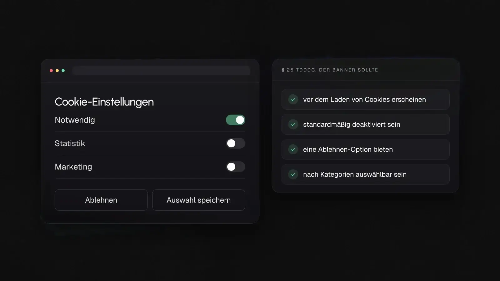Click the red window dot

(51, 71)
